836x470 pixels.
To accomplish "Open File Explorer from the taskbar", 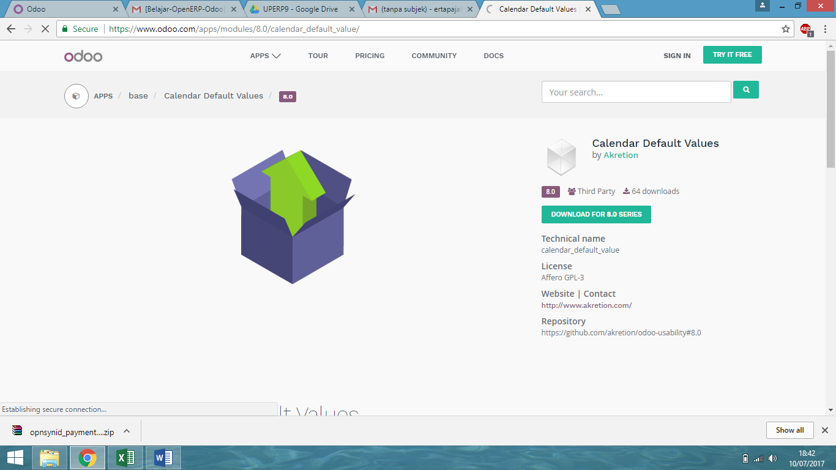I will 50,458.
